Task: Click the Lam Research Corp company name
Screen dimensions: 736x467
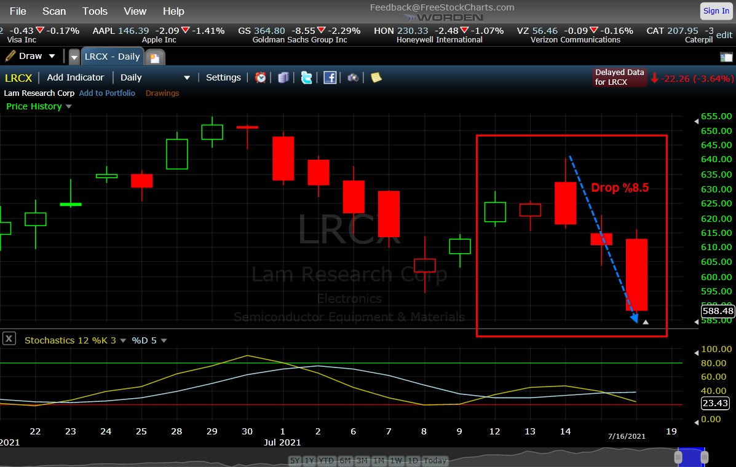Action: tap(39, 93)
